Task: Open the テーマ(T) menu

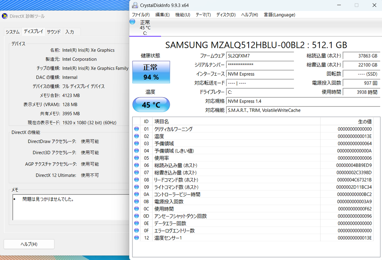Action: pos(203,15)
